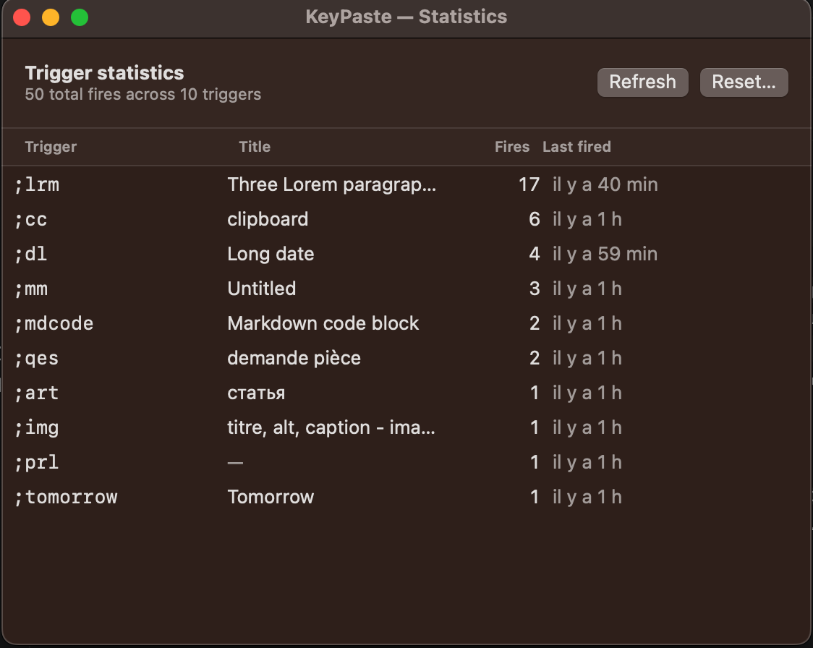Click the title 'titre, alt, caption - ima…'
This screenshot has height=648, width=813.
pyautogui.click(x=331, y=427)
